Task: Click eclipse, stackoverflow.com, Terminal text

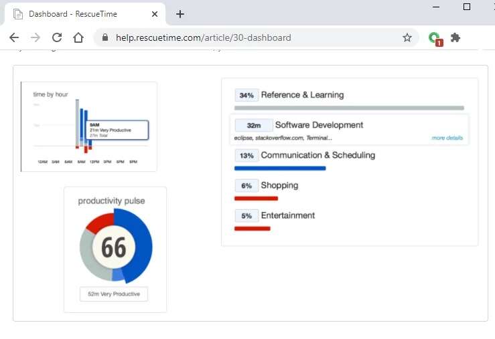Action: click(x=283, y=138)
